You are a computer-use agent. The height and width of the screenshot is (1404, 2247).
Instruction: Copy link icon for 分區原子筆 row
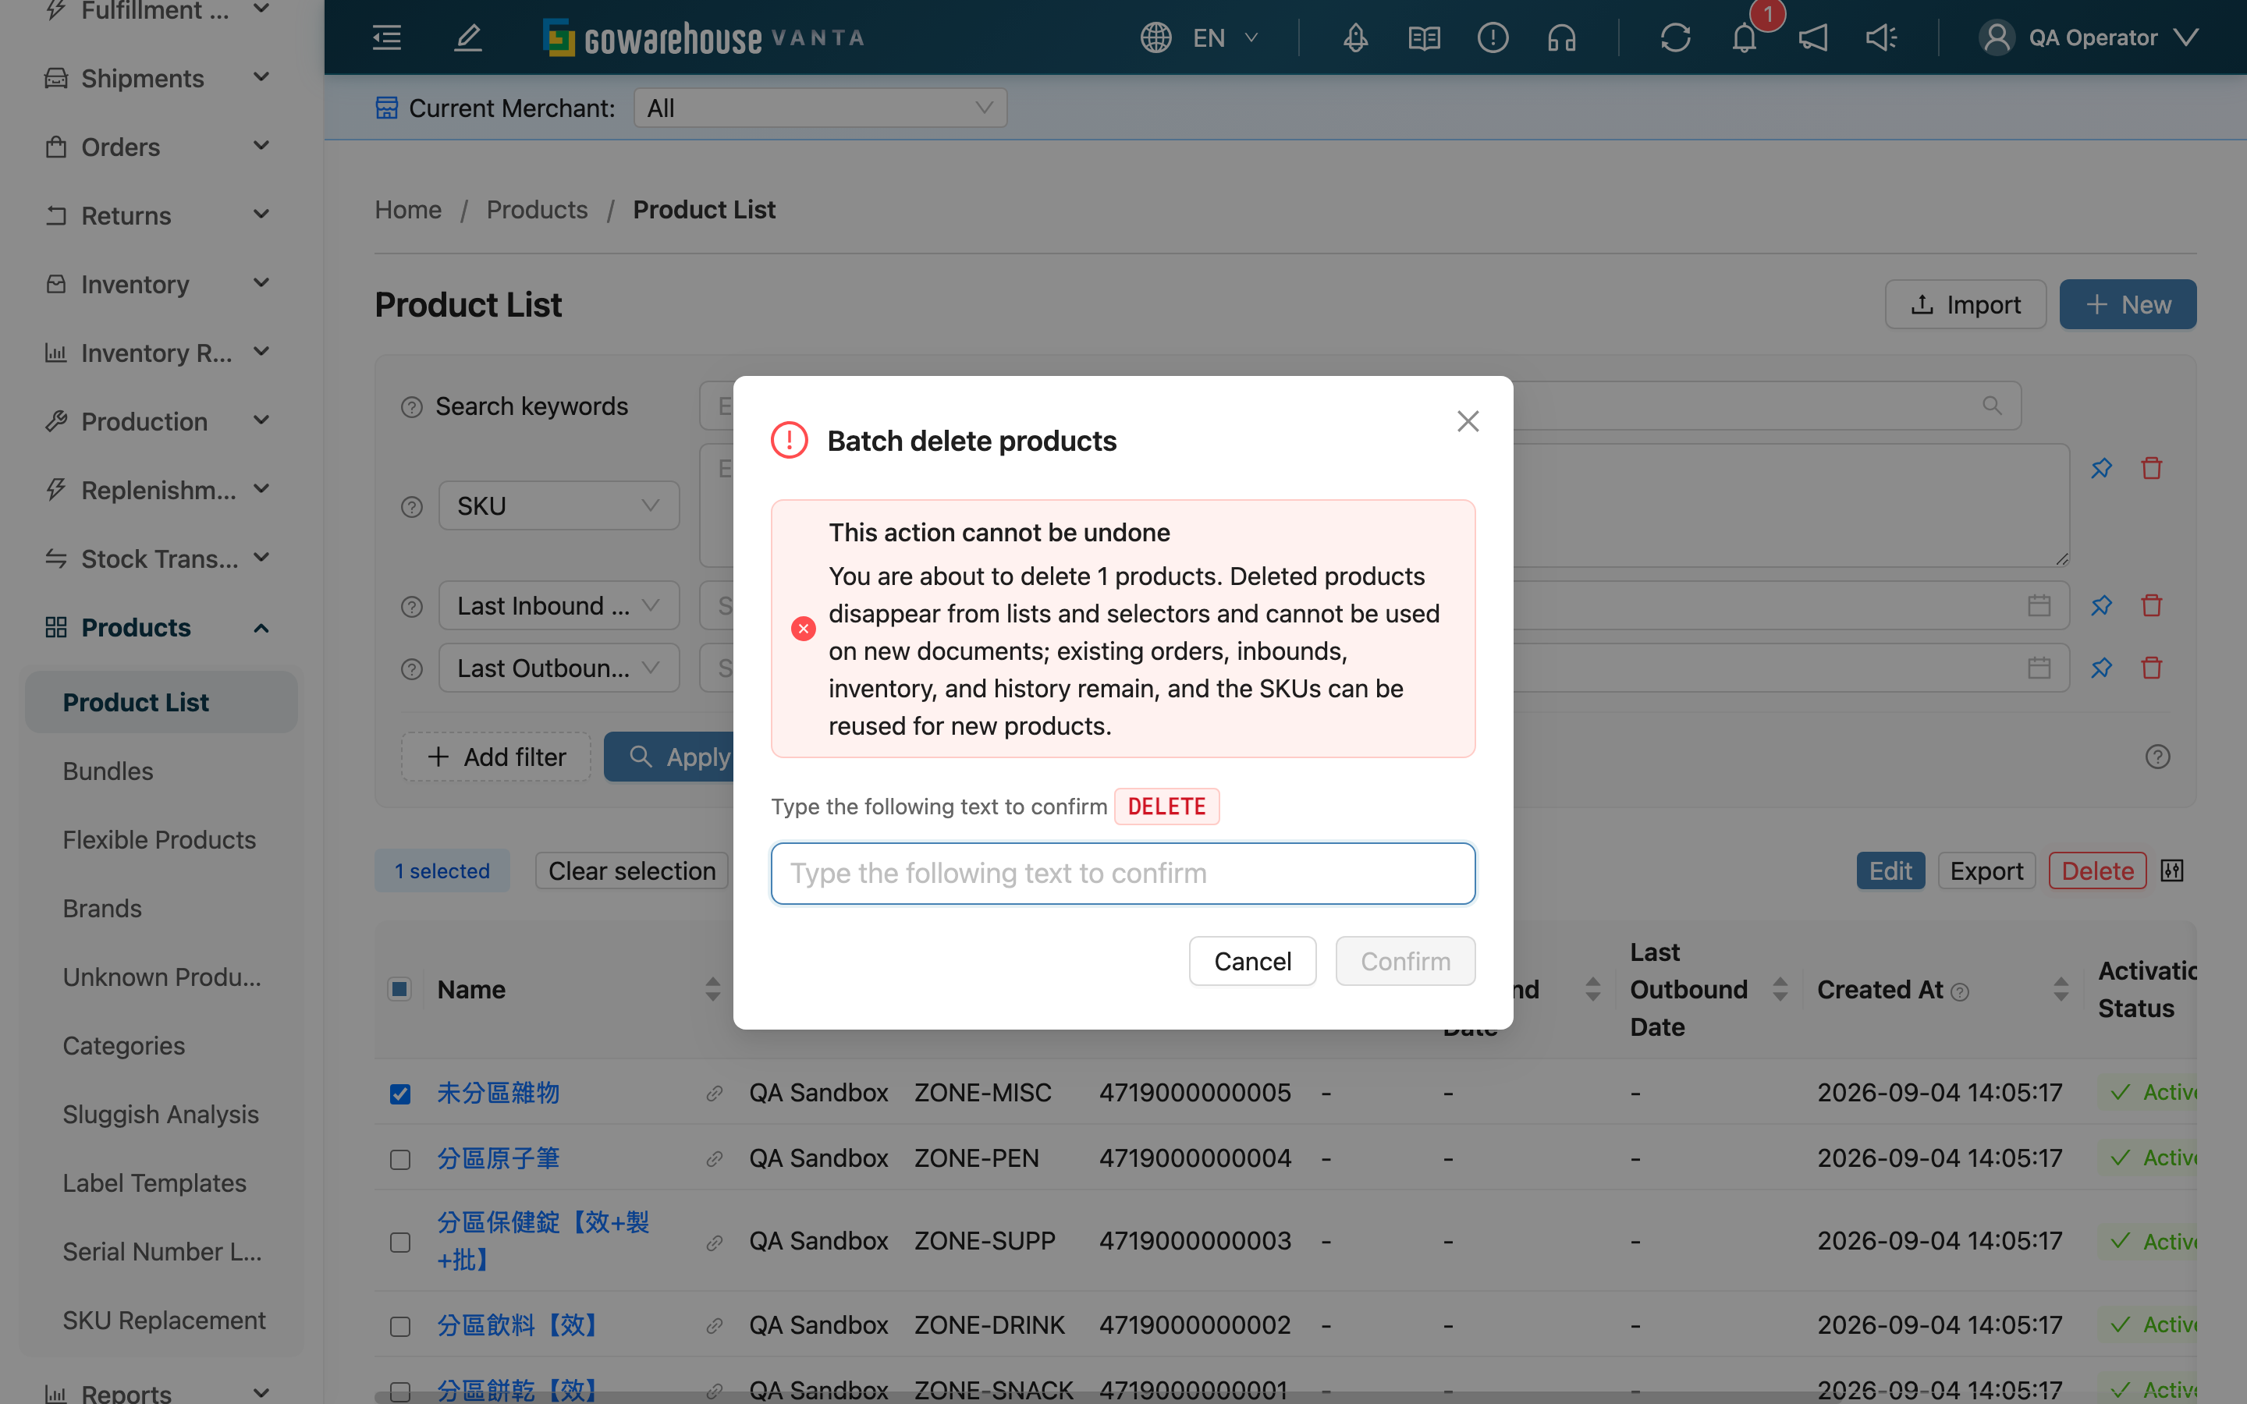714,1159
